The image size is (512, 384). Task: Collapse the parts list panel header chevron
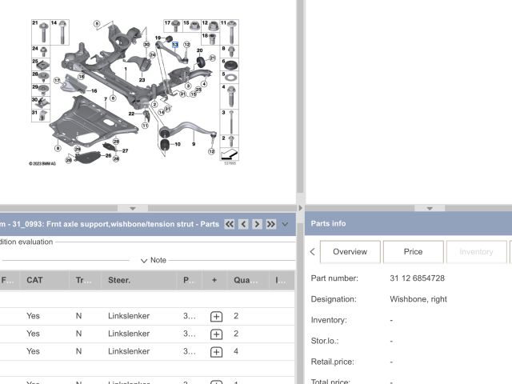coord(286,225)
